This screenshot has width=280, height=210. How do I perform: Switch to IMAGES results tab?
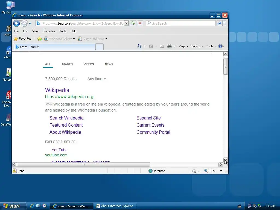click(67, 64)
